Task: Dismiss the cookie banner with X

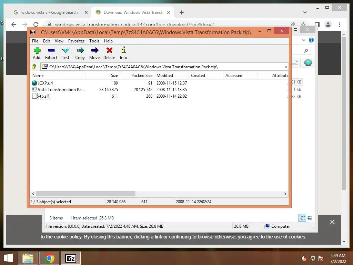Action: tap(332, 222)
